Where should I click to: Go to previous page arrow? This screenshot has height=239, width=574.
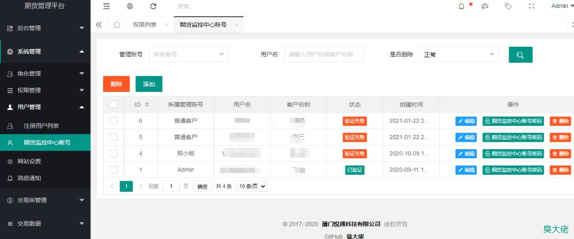click(112, 186)
